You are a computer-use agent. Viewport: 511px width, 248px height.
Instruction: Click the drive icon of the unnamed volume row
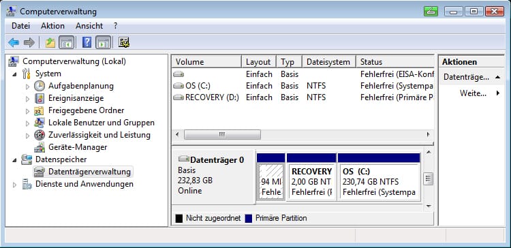tap(179, 74)
